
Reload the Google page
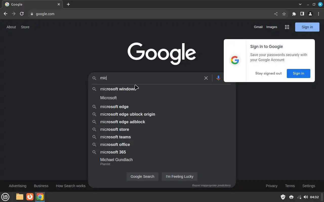click(x=22, y=14)
